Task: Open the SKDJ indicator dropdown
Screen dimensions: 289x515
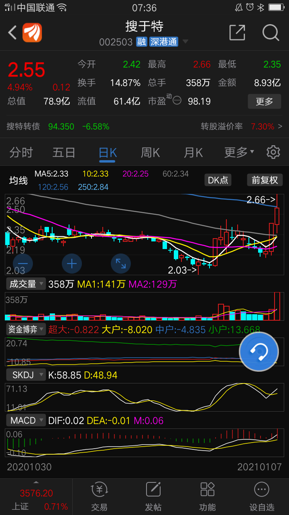Action: (x=26, y=375)
